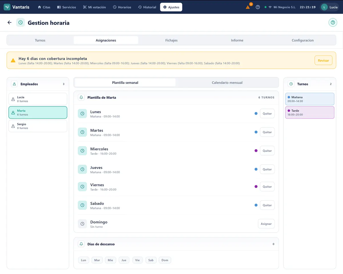343x274 pixels.
Task: Click the clock icon next to Domingo
Action: click(x=82, y=224)
